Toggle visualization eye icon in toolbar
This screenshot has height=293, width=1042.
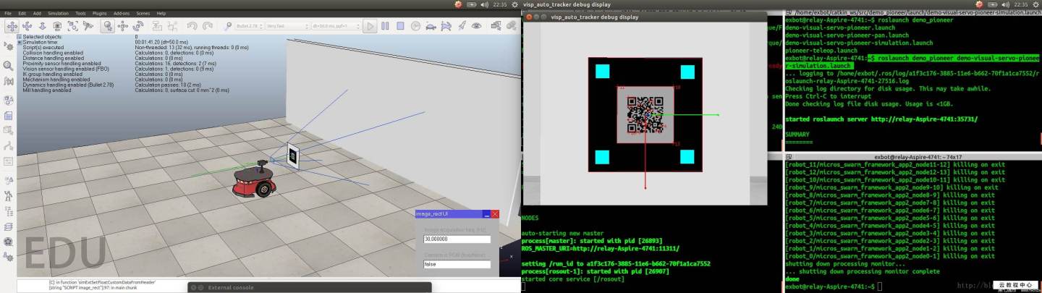[477, 26]
